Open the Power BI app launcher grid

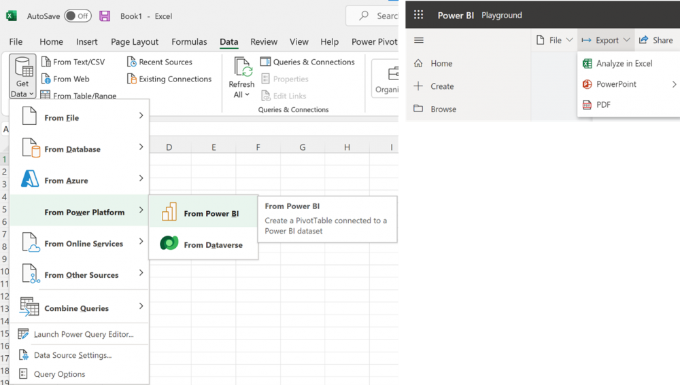click(418, 15)
